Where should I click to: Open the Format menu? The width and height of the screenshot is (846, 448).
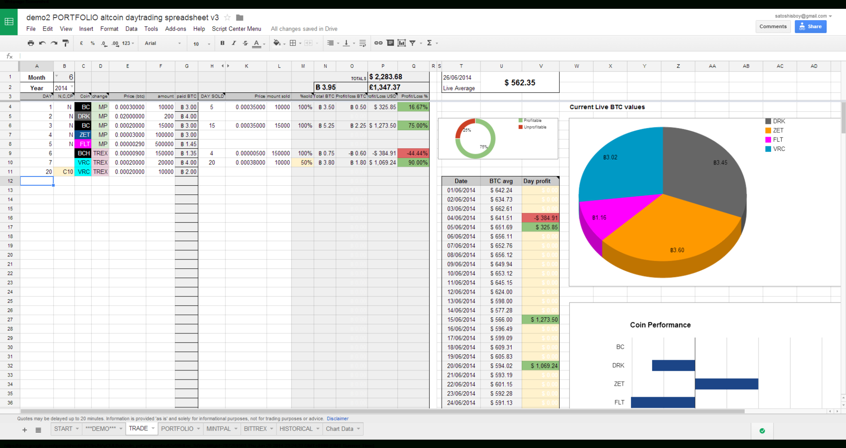tap(109, 29)
